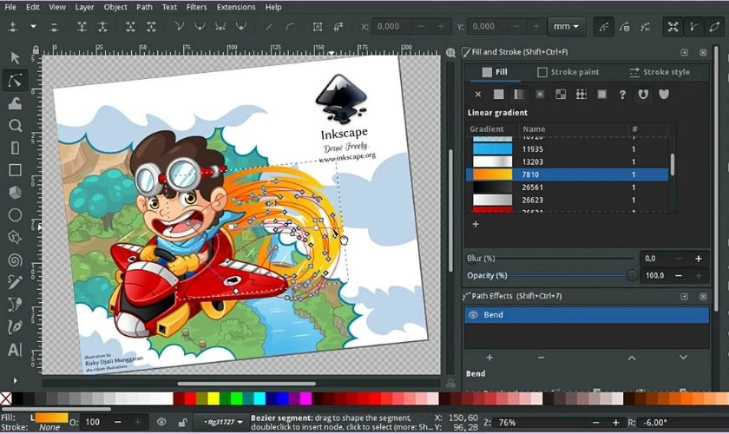Select the Ellipse circle tool
The width and height of the screenshot is (729, 434).
(x=15, y=215)
